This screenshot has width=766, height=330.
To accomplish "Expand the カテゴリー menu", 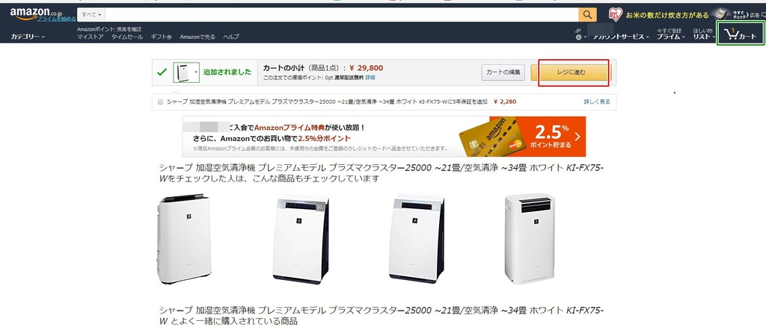I will (x=28, y=37).
